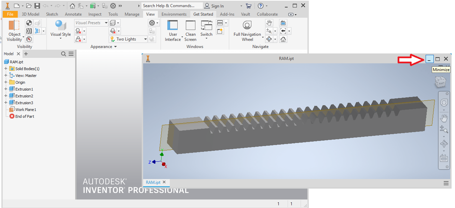Activate Clean Screen mode
Screen dimensions: 455x208
pyautogui.click(x=190, y=31)
